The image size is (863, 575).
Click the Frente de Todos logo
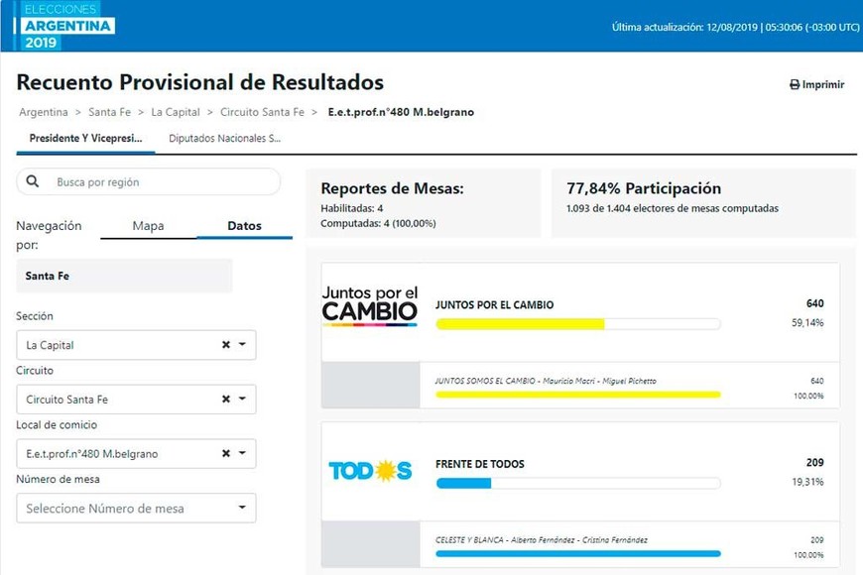tap(370, 470)
